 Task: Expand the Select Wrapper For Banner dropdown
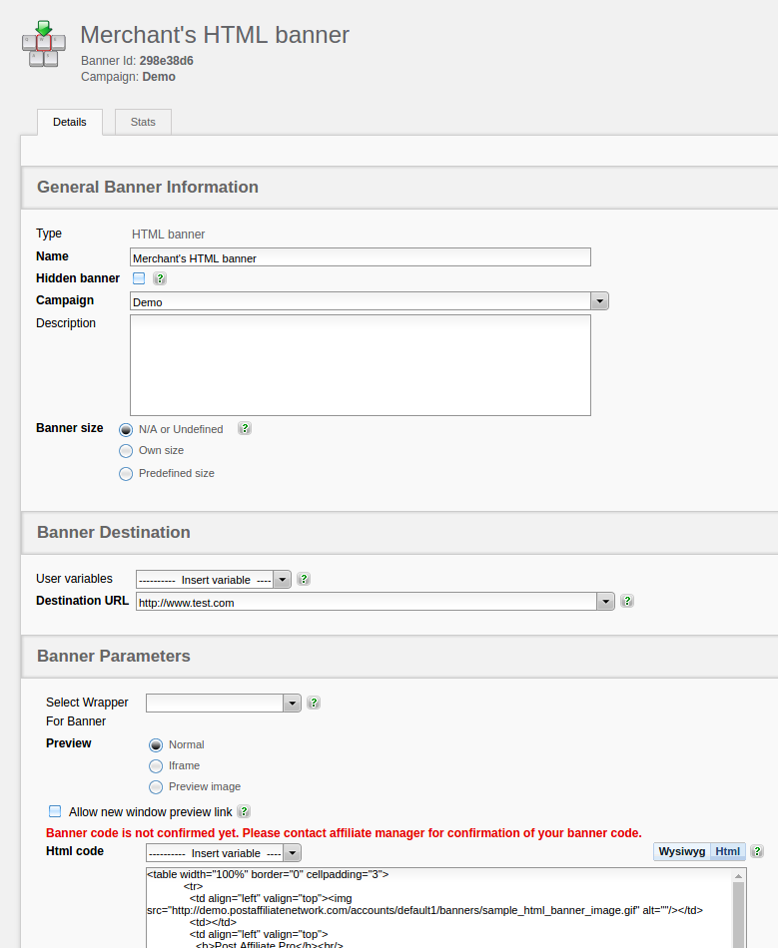pos(292,704)
